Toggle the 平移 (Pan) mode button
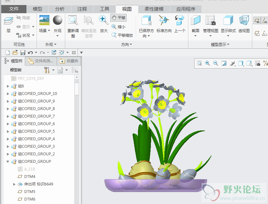 point(118,18)
